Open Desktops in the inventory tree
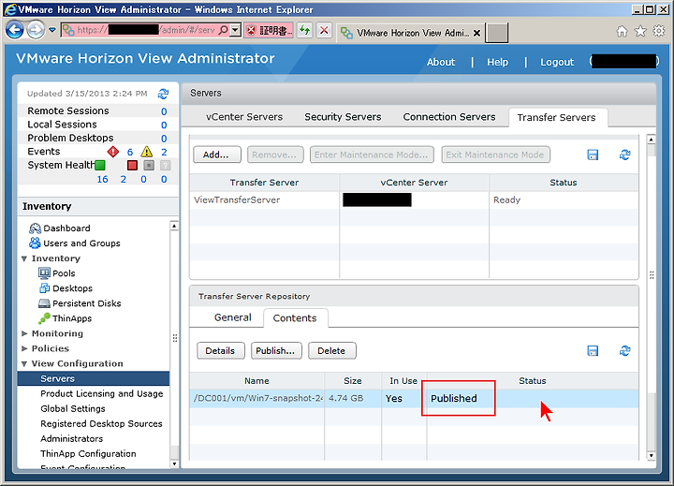The width and height of the screenshot is (674, 486). click(x=66, y=288)
